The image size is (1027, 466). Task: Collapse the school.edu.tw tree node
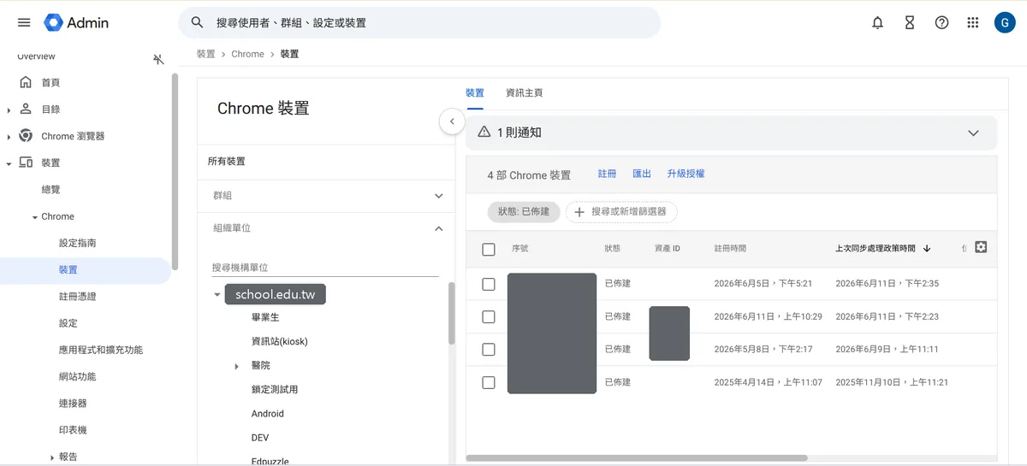(217, 295)
